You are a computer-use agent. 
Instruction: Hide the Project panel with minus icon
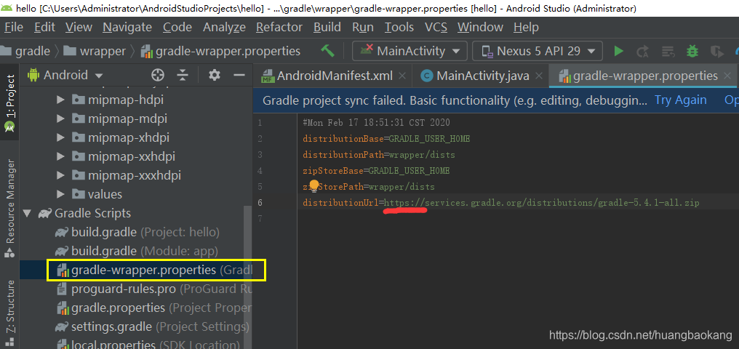coord(239,75)
